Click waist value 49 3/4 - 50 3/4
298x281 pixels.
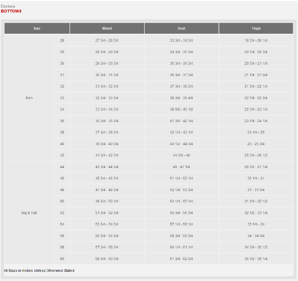(107, 201)
